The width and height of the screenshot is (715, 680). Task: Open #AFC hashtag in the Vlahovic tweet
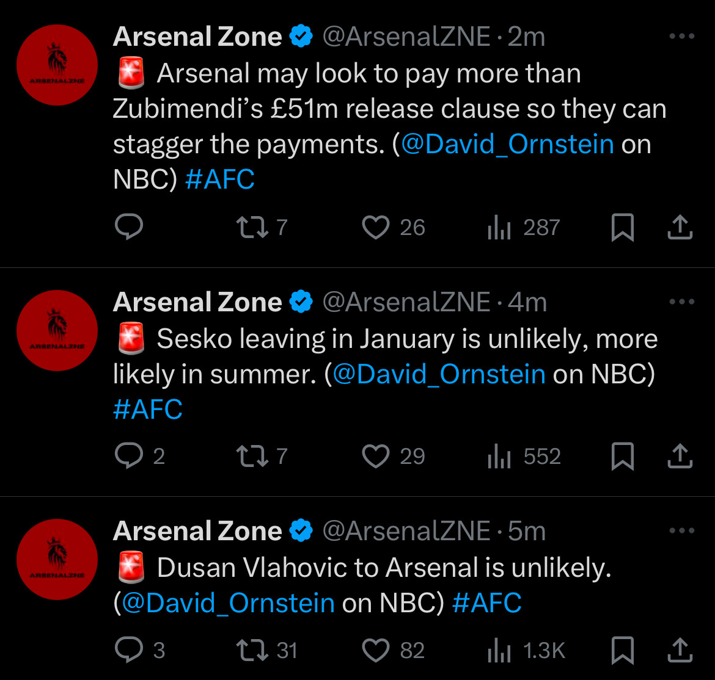click(486, 603)
